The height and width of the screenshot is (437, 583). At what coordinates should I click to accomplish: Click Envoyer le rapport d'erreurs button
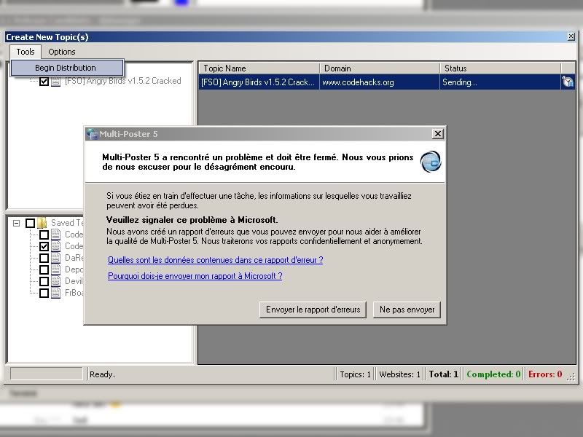click(313, 310)
